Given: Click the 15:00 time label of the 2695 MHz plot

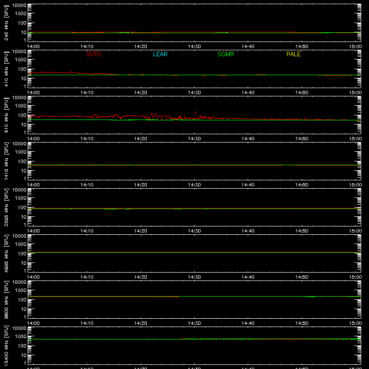Looking at the screenshot, I should (x=355, y=231).
